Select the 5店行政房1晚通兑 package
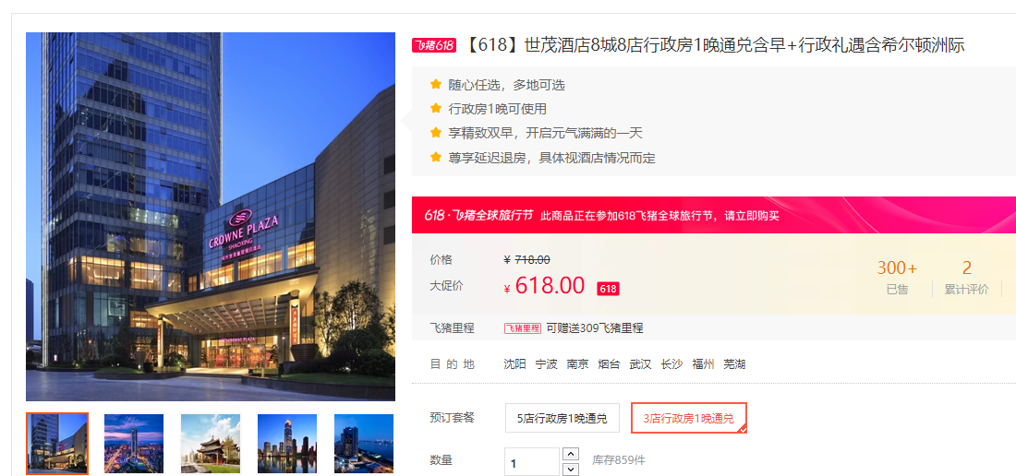Viewport: 1016px width, 476px height. tap(562, 419)
